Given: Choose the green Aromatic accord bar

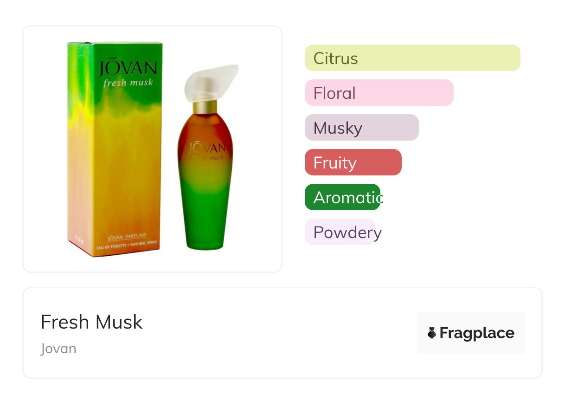Looking at the screenshot, I should (342, 197).
